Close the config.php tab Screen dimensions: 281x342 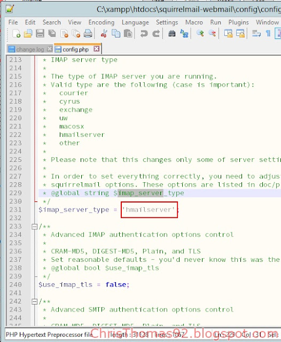pos(96,49)
